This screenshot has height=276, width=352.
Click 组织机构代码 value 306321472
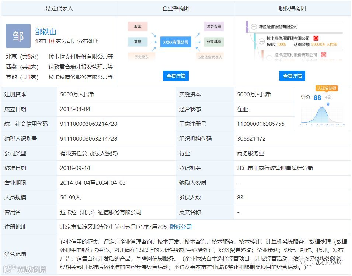[251, 139]
